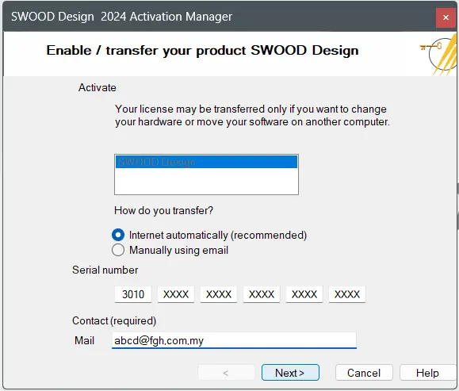Click the fourth serial number field
The height and width of the screenshot is (391, 459).
[x=262, y=294]
